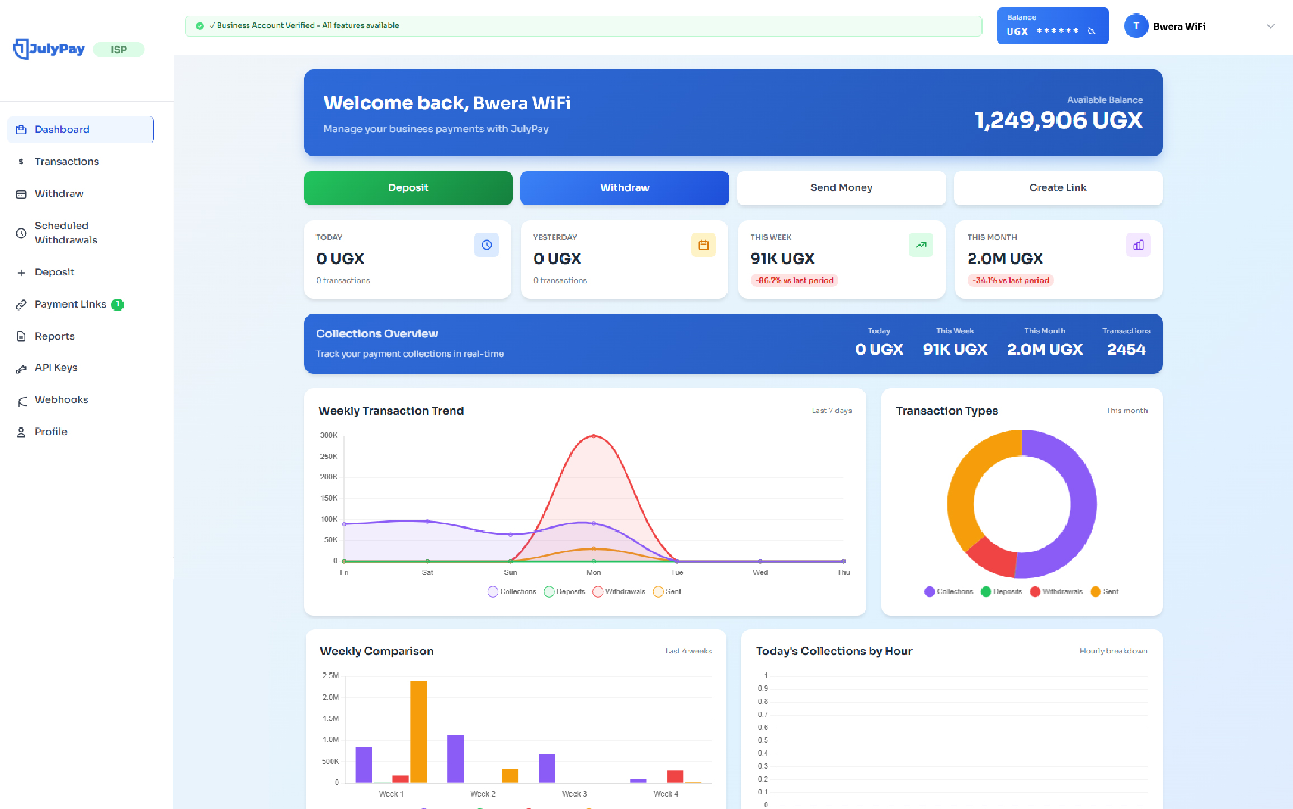This screenshot has height=809, width=1293.
Task: Expand the Bwera WiFi account dropdown chevron
Action: click(1270, 26)
